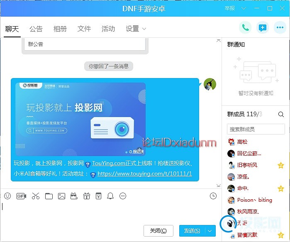Open the touying.com/t/10111/1 link
290x242 pixels.
pyautogui.click(x=145, y=174)
